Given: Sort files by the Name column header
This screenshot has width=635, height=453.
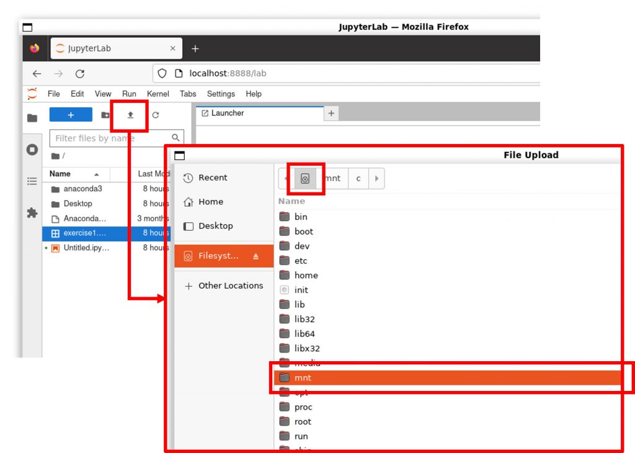Looking at the screenshot, I should pyautogui.click(x=60, y=174).
